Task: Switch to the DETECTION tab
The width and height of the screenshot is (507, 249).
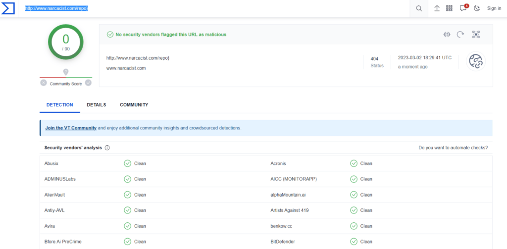Action: coord(60,105)
